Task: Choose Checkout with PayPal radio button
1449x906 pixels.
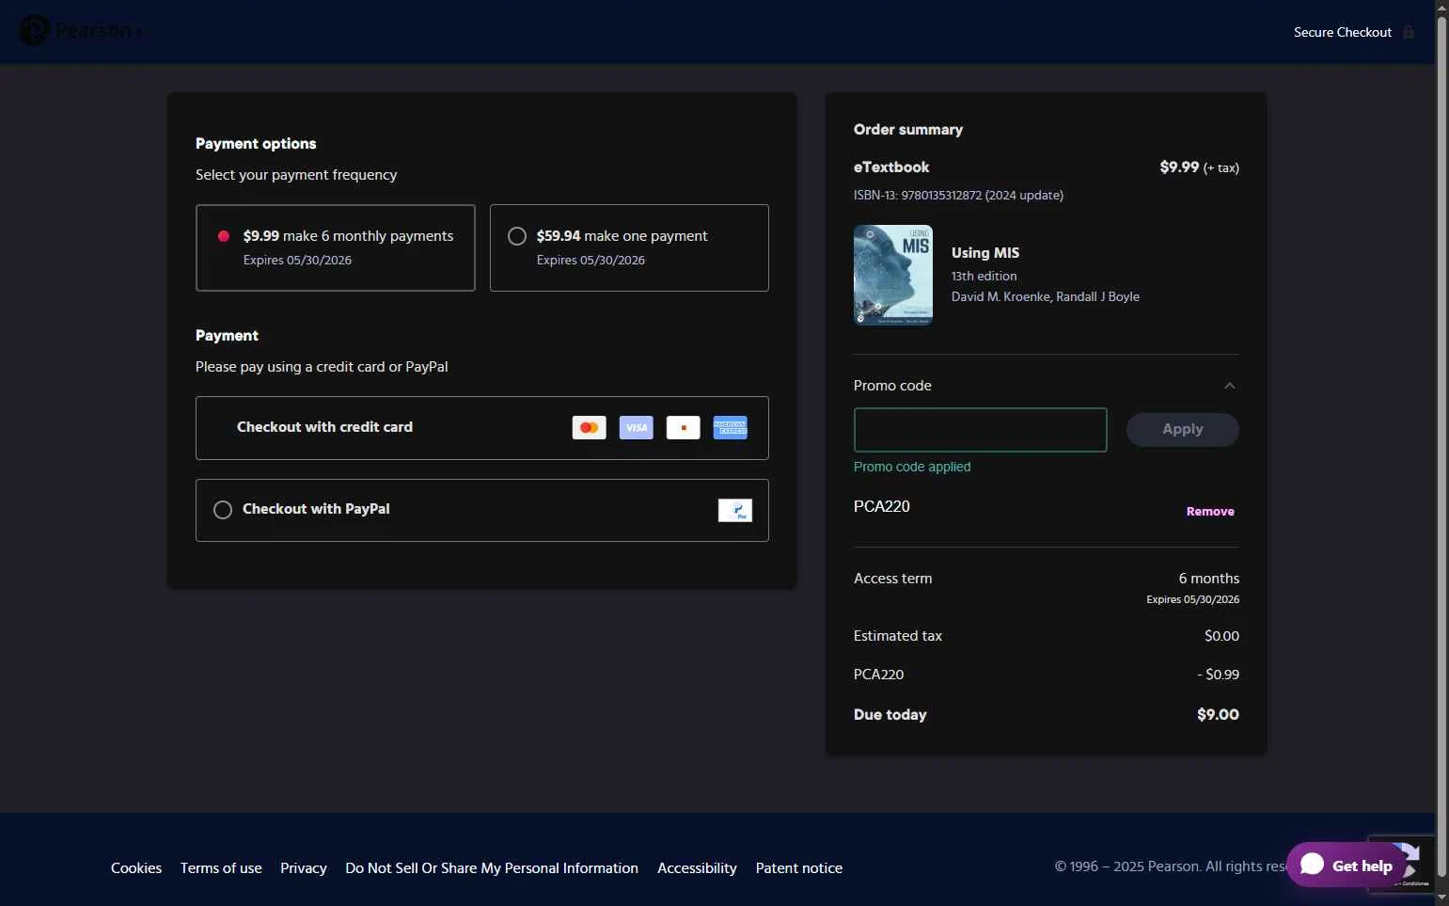Action: pos(223,510)
